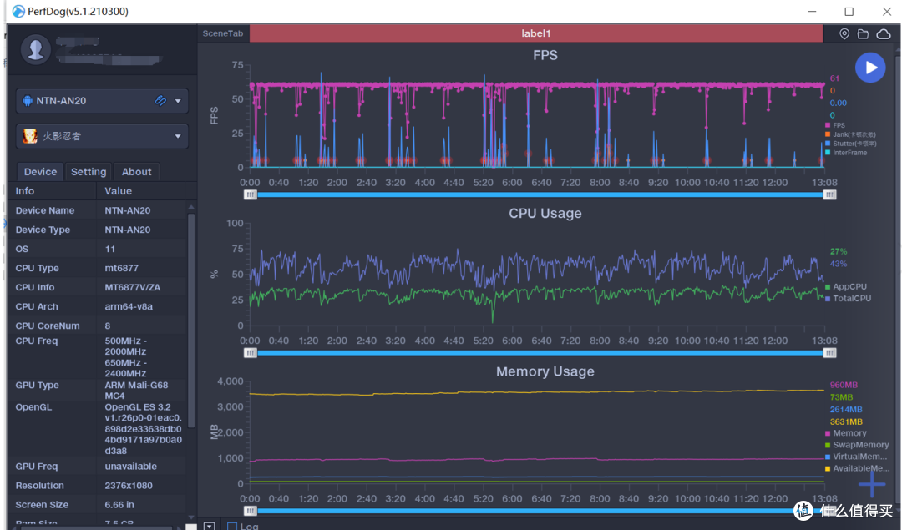Toggle SwapMemory legend visibility

coord(857,445)
